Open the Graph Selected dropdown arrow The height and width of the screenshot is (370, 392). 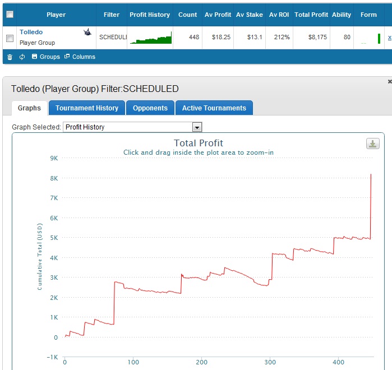click(197, 127)
